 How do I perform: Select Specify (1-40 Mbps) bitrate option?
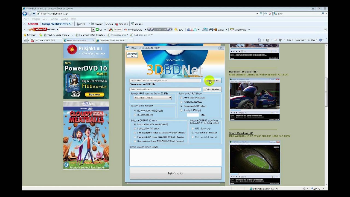click(181, 110)
